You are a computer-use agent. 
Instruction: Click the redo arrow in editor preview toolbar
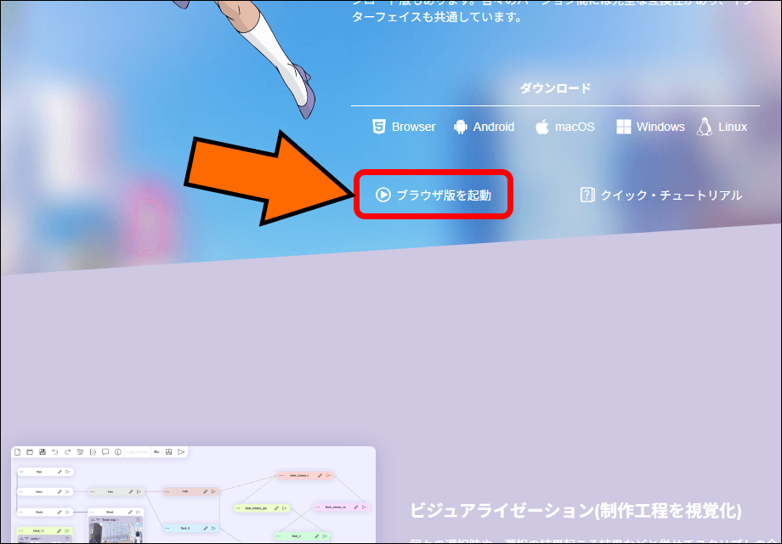(67, 451)
